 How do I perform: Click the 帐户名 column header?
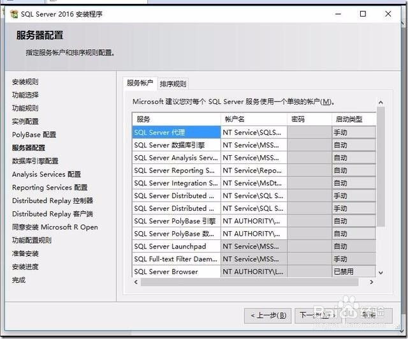(254, 119)
